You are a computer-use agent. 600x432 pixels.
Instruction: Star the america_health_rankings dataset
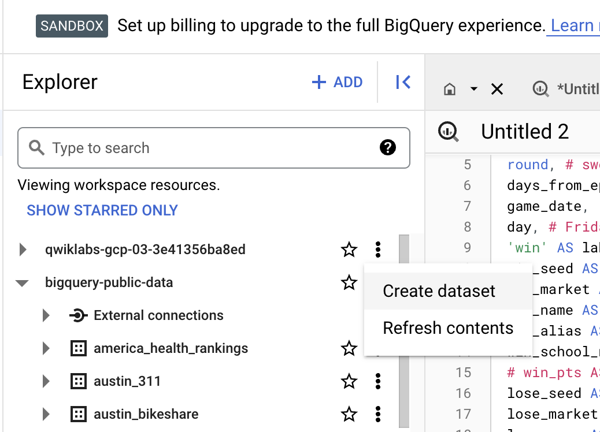(349, 348)
